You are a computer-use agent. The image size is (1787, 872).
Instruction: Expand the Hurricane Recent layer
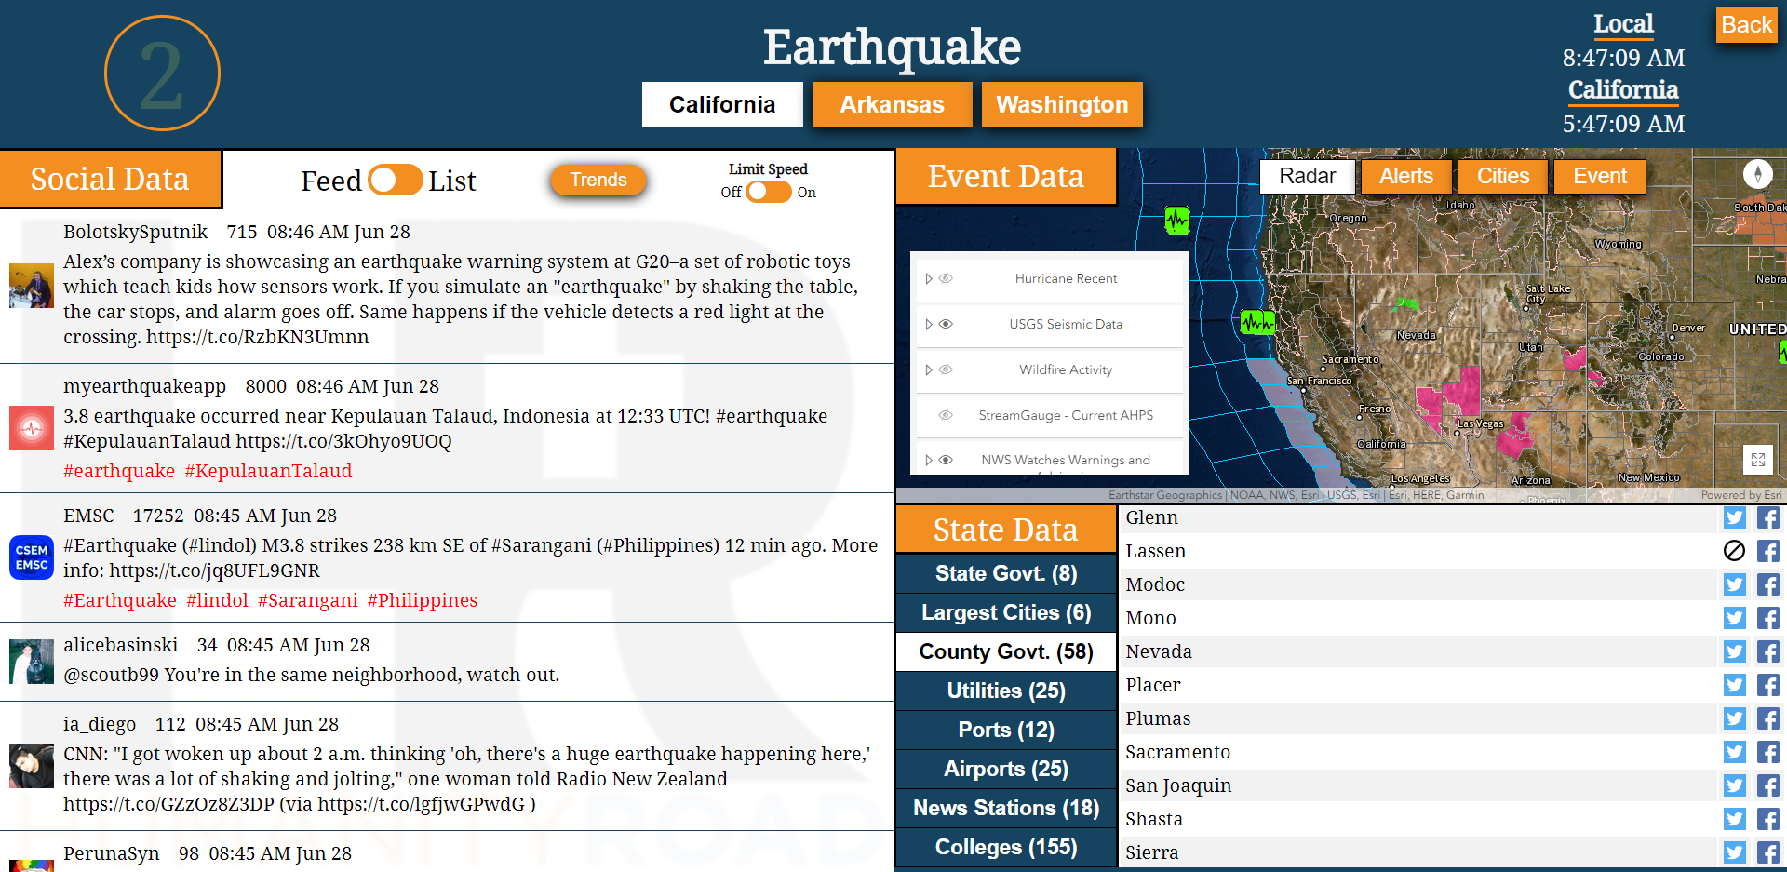click(928, 278)
